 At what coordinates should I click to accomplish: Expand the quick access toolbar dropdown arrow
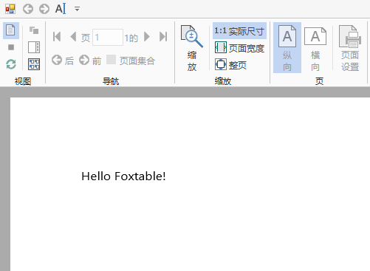77,10
